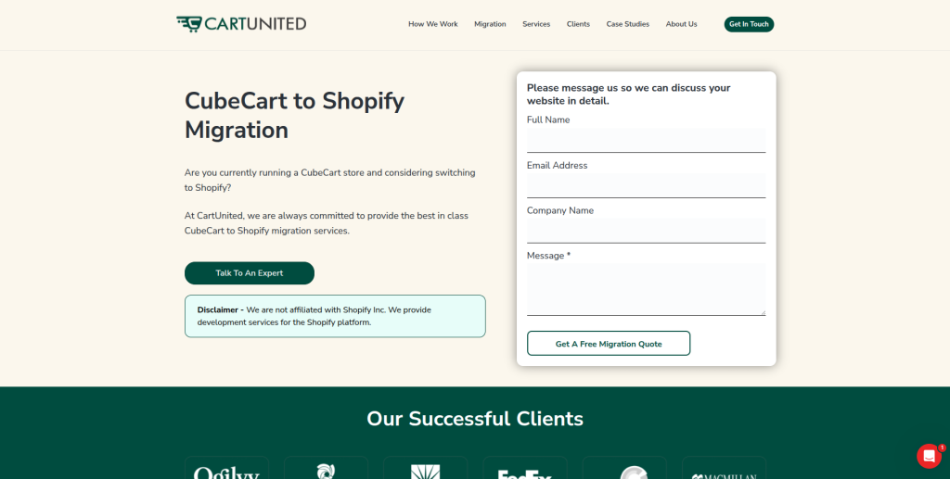Click the CartUnited logo
This screenshot has width=950, height=479.
tap(241, 24)
